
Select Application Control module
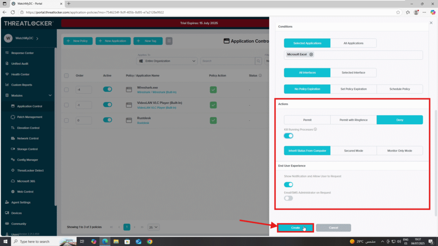coord(30,106)
